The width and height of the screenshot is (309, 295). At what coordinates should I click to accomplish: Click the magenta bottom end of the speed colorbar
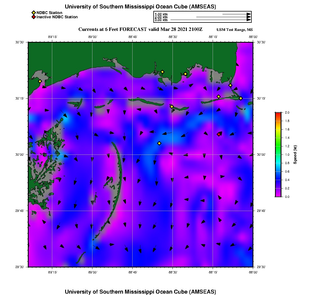click(x=278, y=195)
